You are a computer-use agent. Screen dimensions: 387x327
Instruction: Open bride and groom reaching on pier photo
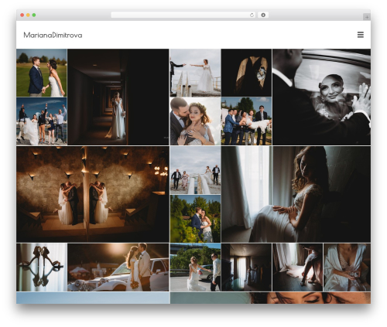coord(195,73)
